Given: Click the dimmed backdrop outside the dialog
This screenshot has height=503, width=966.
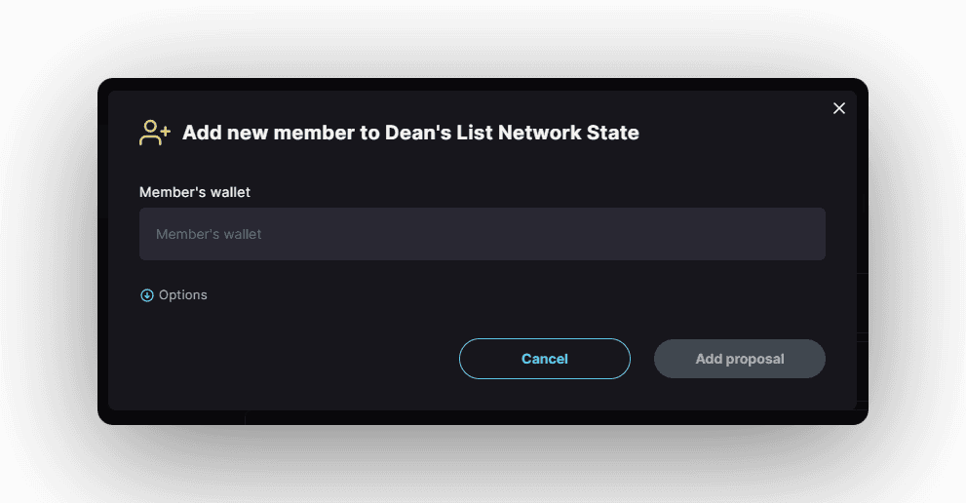Looking at the screenshot, I should pos(49,458).
